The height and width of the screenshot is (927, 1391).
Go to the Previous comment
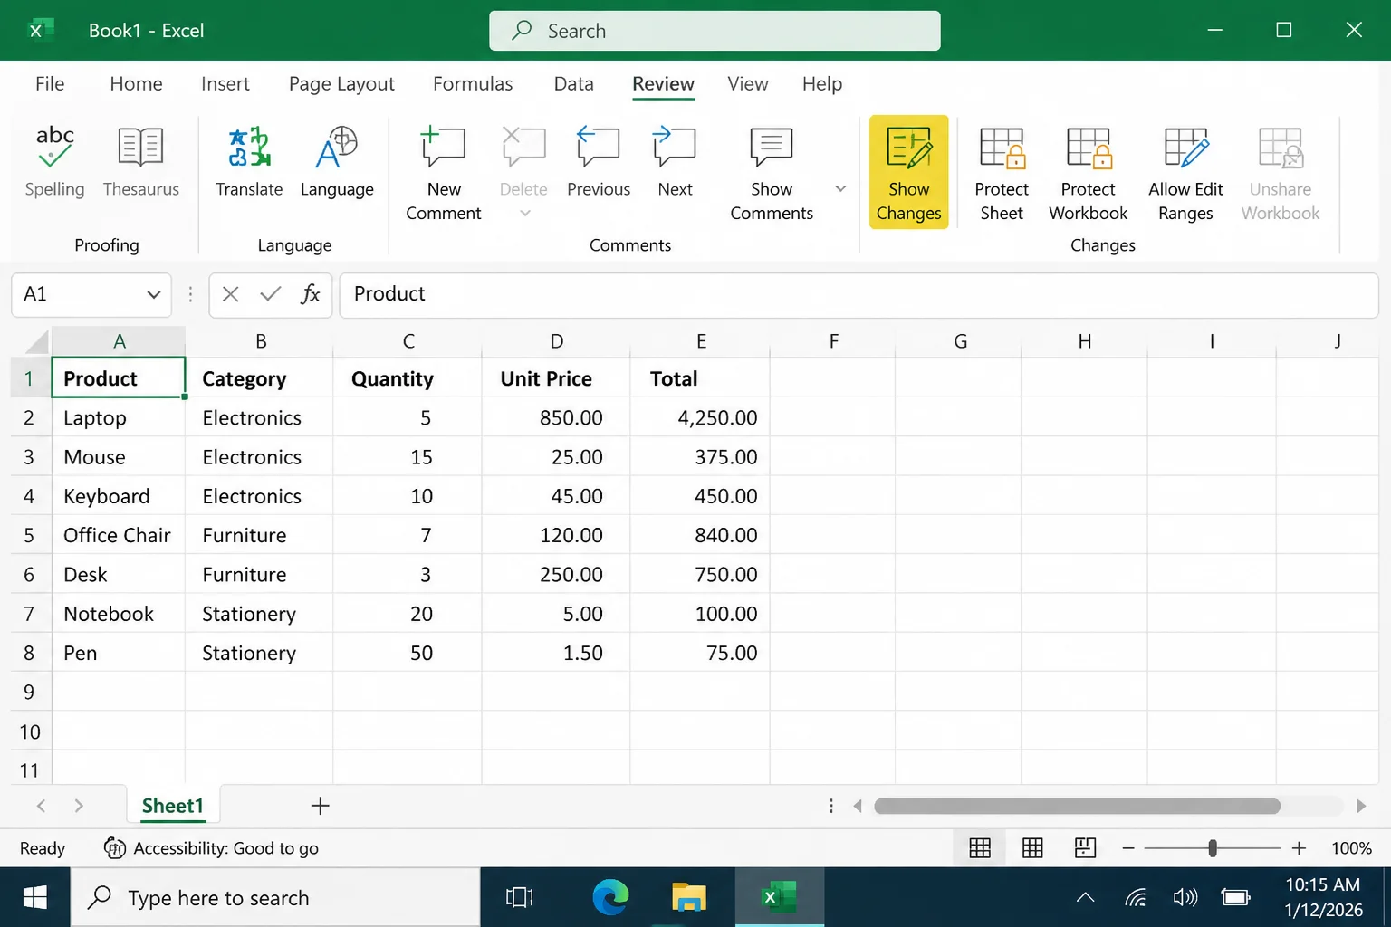[599, 163]
